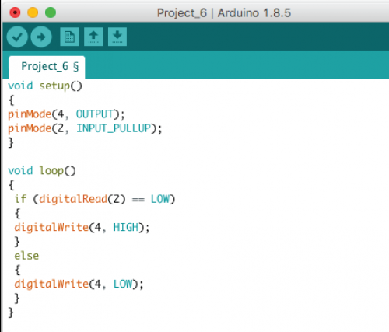Close the window with red button
389x332 pixels.
tap(15, 12)
